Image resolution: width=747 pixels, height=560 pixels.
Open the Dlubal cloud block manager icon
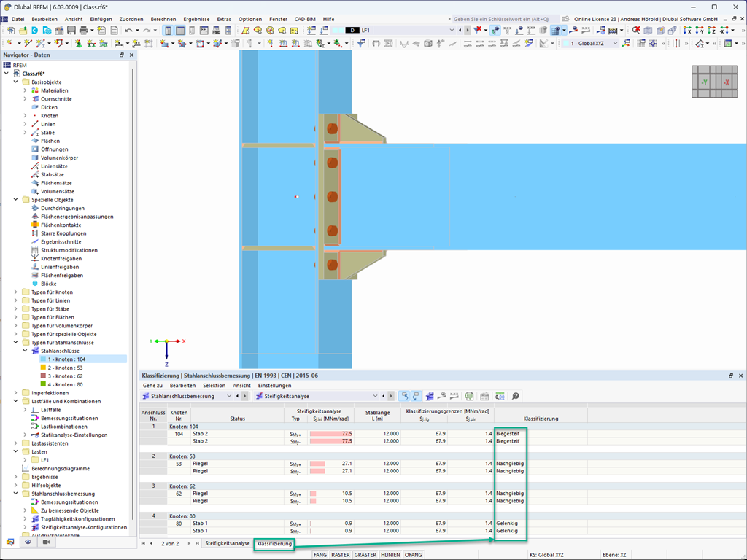47,31
